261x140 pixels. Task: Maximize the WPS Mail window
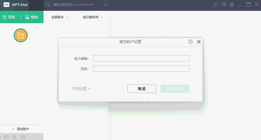click(x=249, y=5)
